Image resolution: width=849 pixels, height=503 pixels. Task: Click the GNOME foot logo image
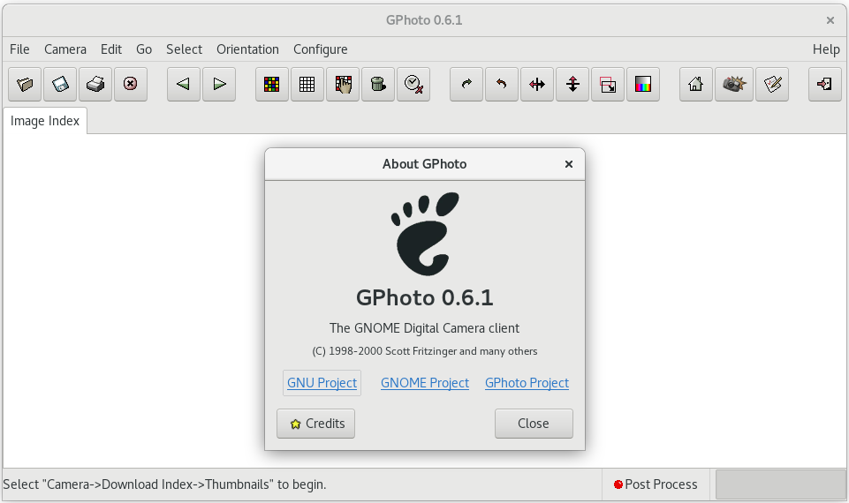[x=425, y=234]
